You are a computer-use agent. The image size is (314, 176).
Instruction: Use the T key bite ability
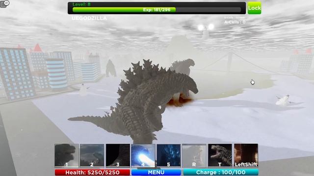point(220,155)
